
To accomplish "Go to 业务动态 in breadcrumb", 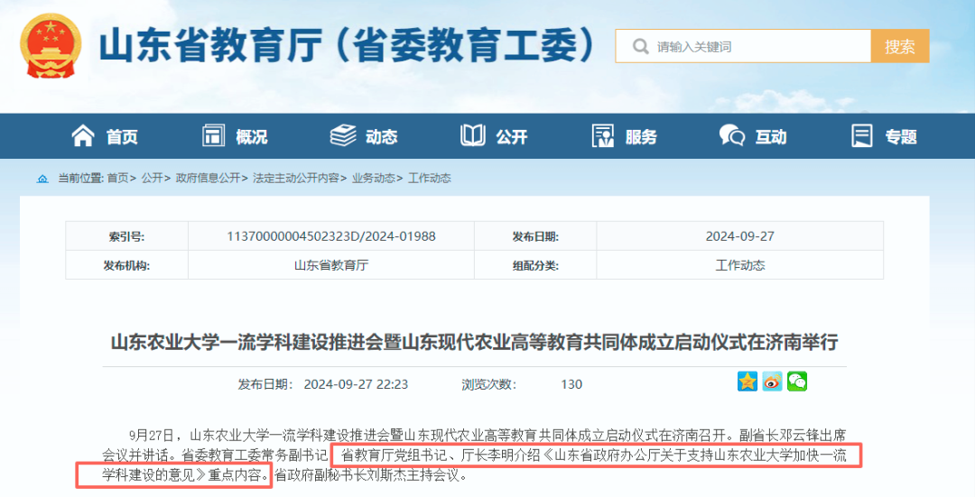I will tap(373, 179).
